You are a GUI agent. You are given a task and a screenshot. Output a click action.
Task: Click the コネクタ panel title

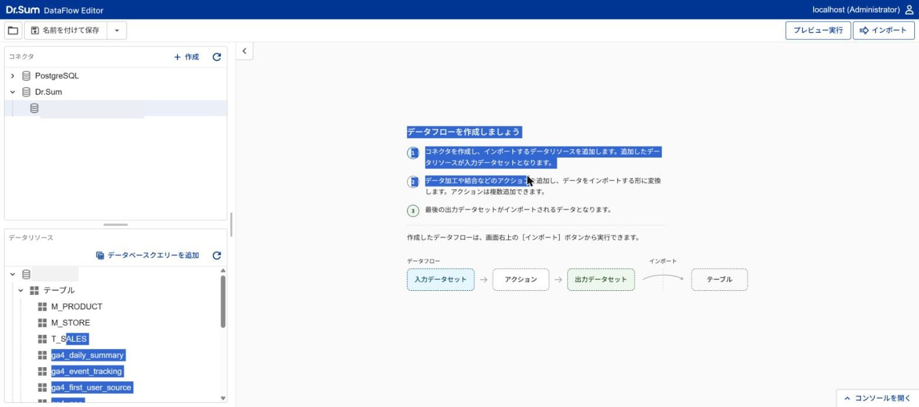[21, 57]
